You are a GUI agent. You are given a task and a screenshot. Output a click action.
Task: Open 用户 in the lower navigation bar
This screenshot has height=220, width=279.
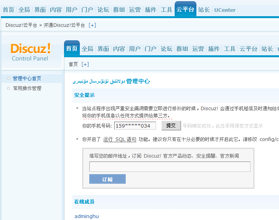pos(135,49)
